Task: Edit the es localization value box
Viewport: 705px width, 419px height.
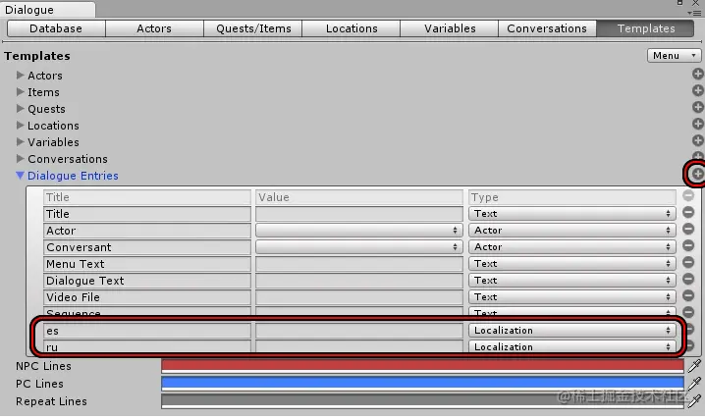Action: tap(358, 331)
